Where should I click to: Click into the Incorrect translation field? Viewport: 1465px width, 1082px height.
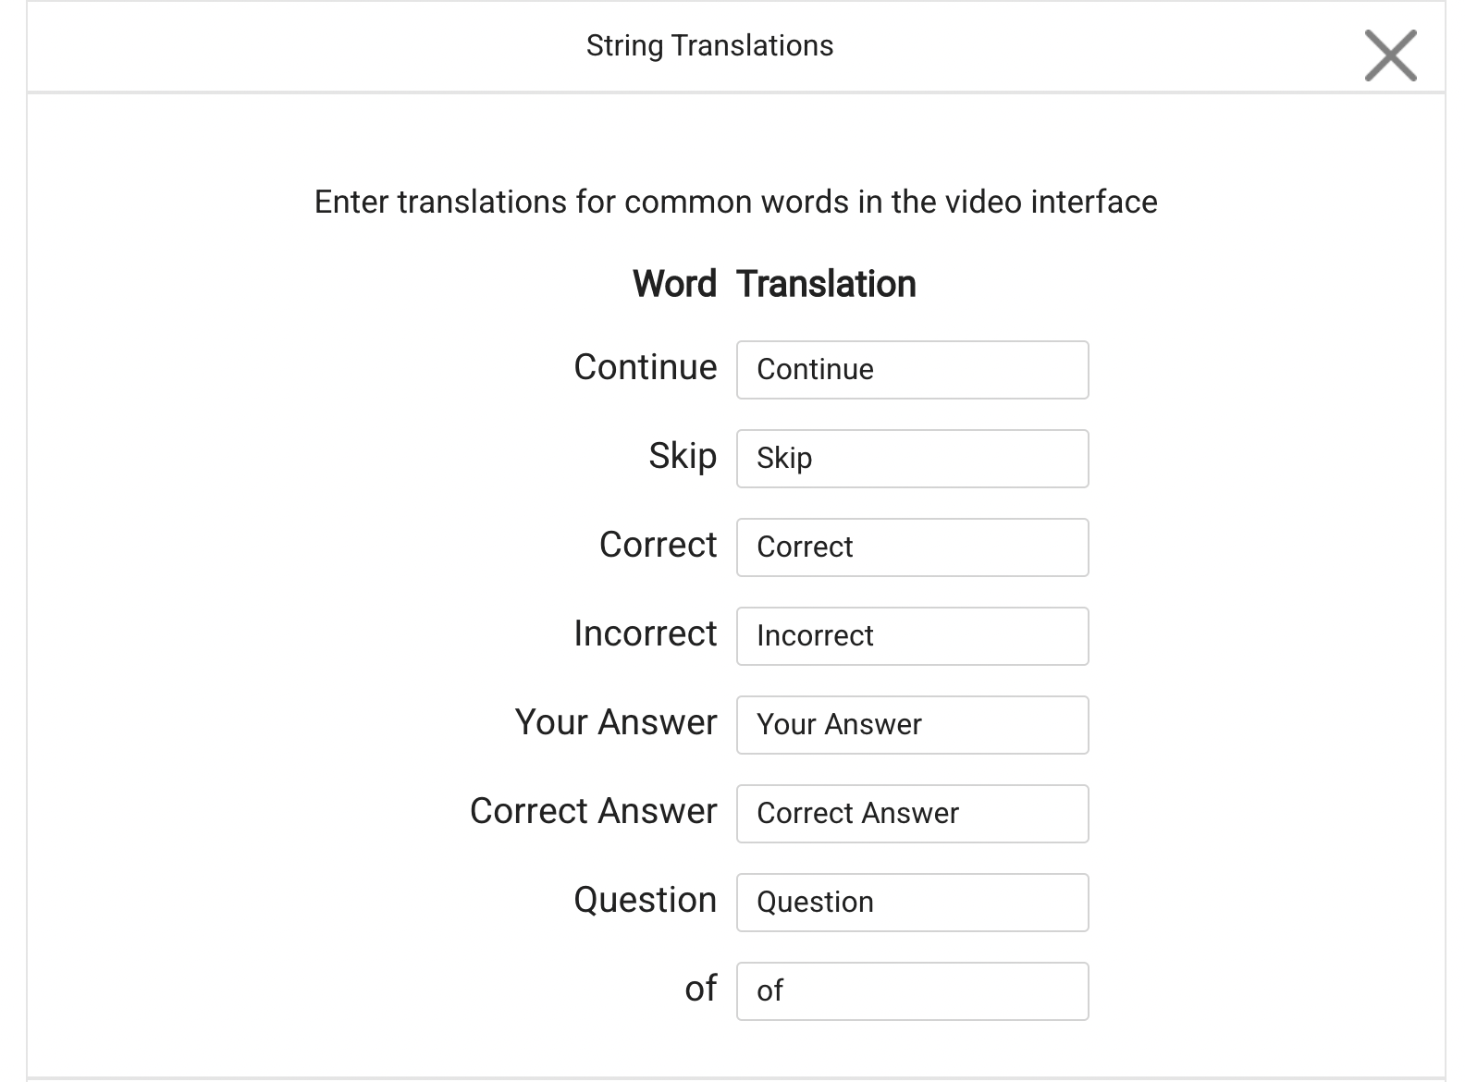click(912, 636)
